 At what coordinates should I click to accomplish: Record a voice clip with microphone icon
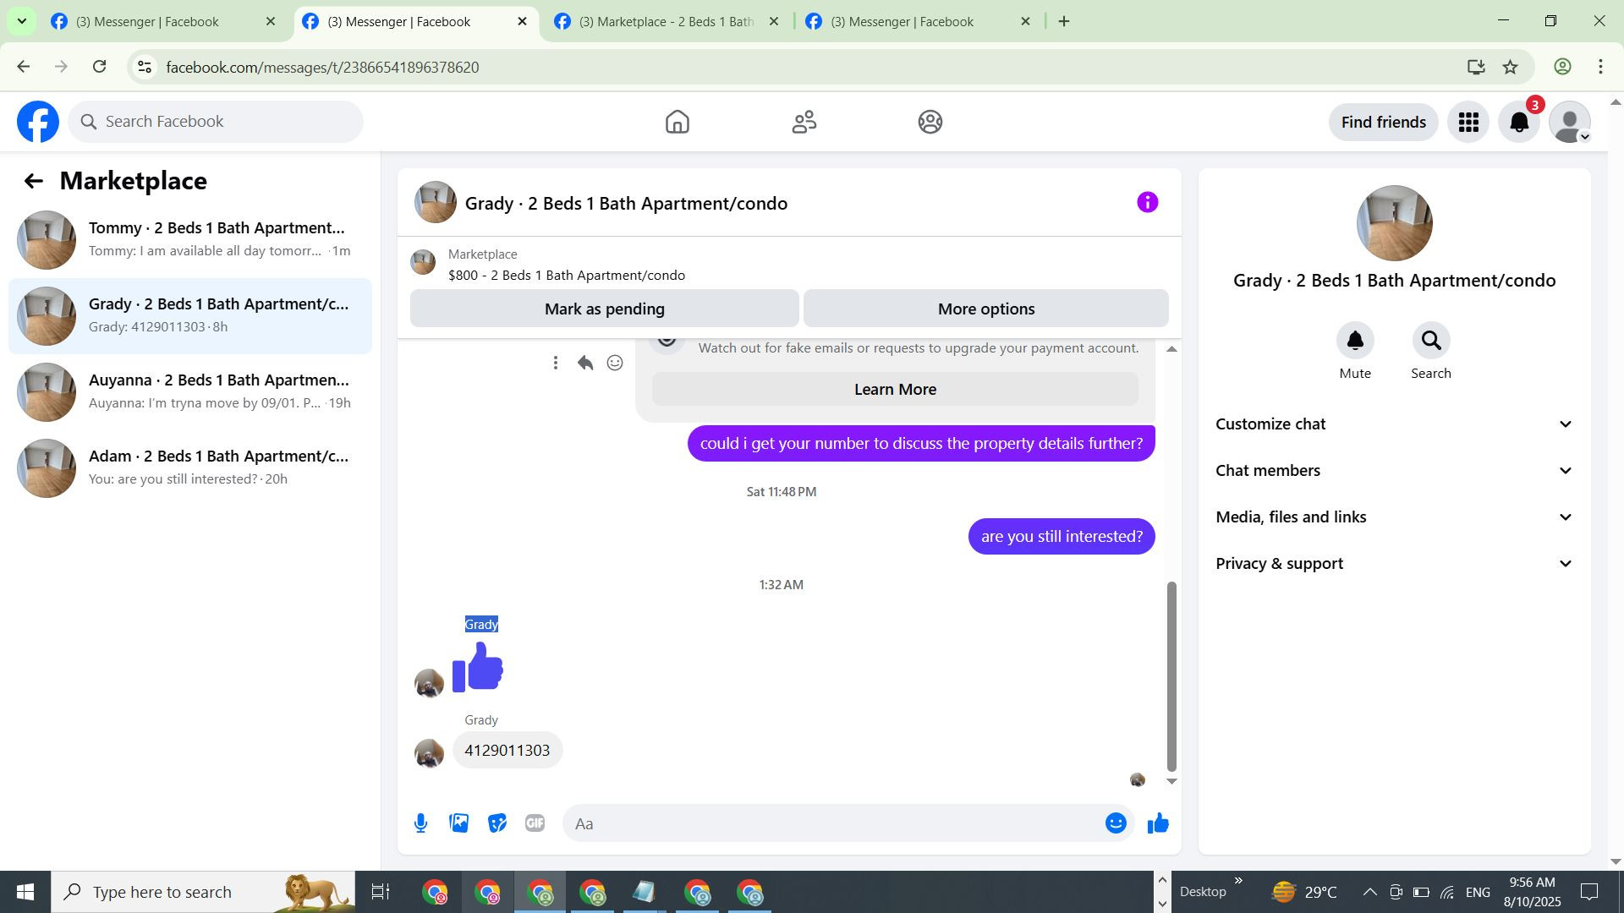(x=420, y=823)
